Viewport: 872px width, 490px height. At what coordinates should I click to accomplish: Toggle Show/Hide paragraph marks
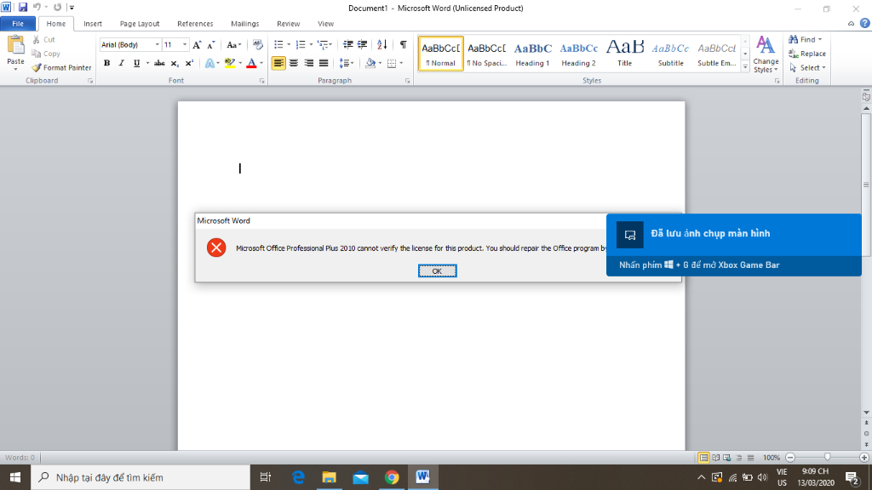point(403,45)
